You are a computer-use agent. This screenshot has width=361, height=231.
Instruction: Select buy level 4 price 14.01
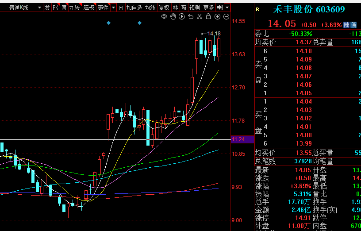(304, 127)
